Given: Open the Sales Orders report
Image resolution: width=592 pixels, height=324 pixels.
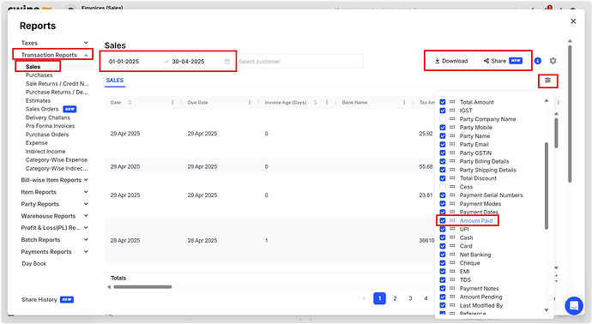Looking at the screenshot, I should tap(42, 109).
